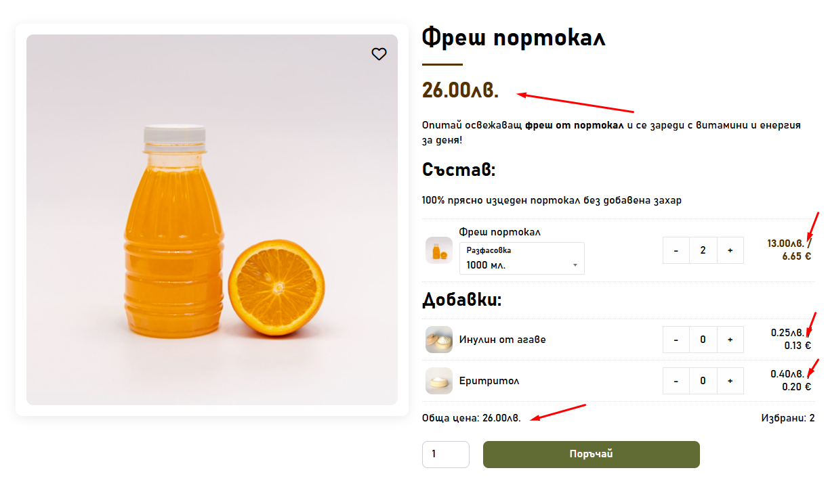The height and width of the screenshot is (485, 828).
Task: Click the Еритритол thumbnail icon
Action: click(439, 381)
